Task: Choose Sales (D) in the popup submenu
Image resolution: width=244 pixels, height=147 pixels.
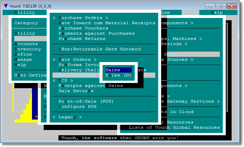Action: 118,75
